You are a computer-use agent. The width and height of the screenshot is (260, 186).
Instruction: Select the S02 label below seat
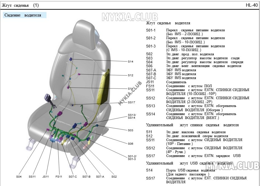point(114,177)
